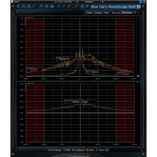Select the Drums curve label

point(95,72)
